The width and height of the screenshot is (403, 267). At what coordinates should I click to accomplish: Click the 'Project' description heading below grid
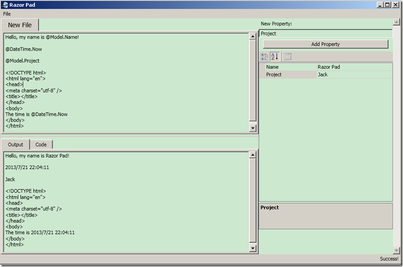click(x=269, y=208)
